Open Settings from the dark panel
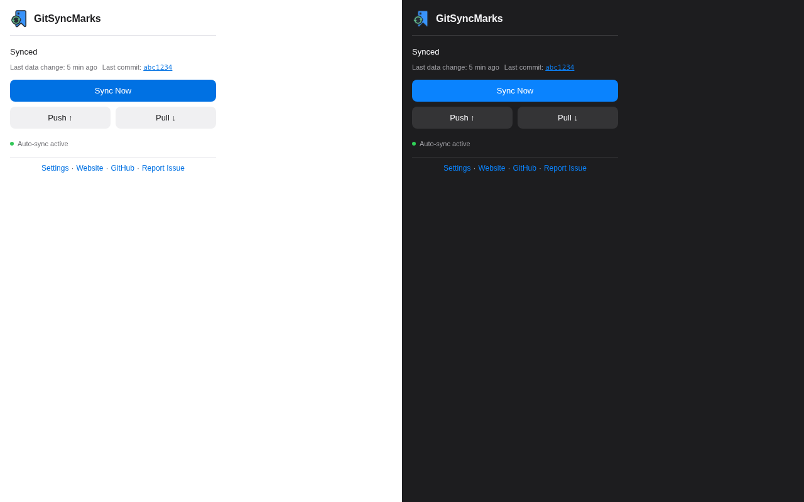The width and height of the screenshot is (804, 502). coord(457,168)
